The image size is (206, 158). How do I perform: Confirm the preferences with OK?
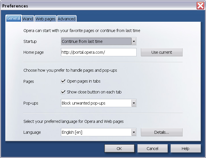tap(119, 149)
